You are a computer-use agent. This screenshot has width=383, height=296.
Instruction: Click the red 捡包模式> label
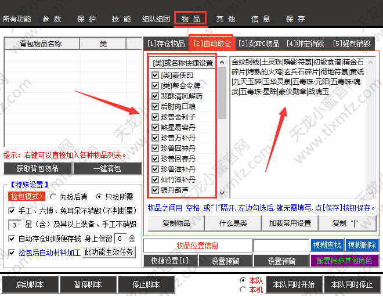[27, 196]
